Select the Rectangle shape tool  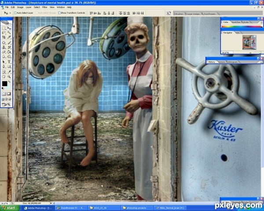coord(9,67)
